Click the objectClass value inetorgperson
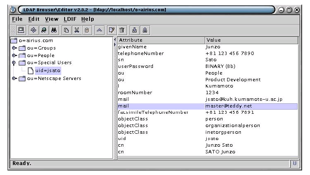This screenshot has width=310, height=175. click(x=223, y=132)
